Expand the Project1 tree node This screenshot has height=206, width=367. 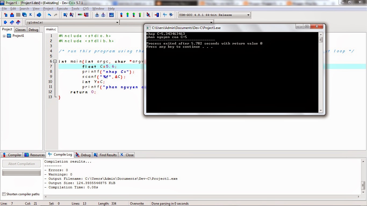[x=4, y=36]
